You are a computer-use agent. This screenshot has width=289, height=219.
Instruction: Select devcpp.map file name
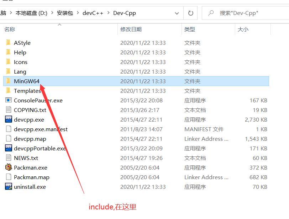[x=30, y=139]
